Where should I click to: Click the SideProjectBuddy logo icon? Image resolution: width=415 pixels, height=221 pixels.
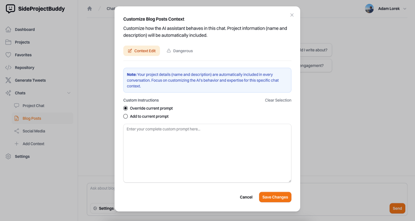(x=10, y=9)
